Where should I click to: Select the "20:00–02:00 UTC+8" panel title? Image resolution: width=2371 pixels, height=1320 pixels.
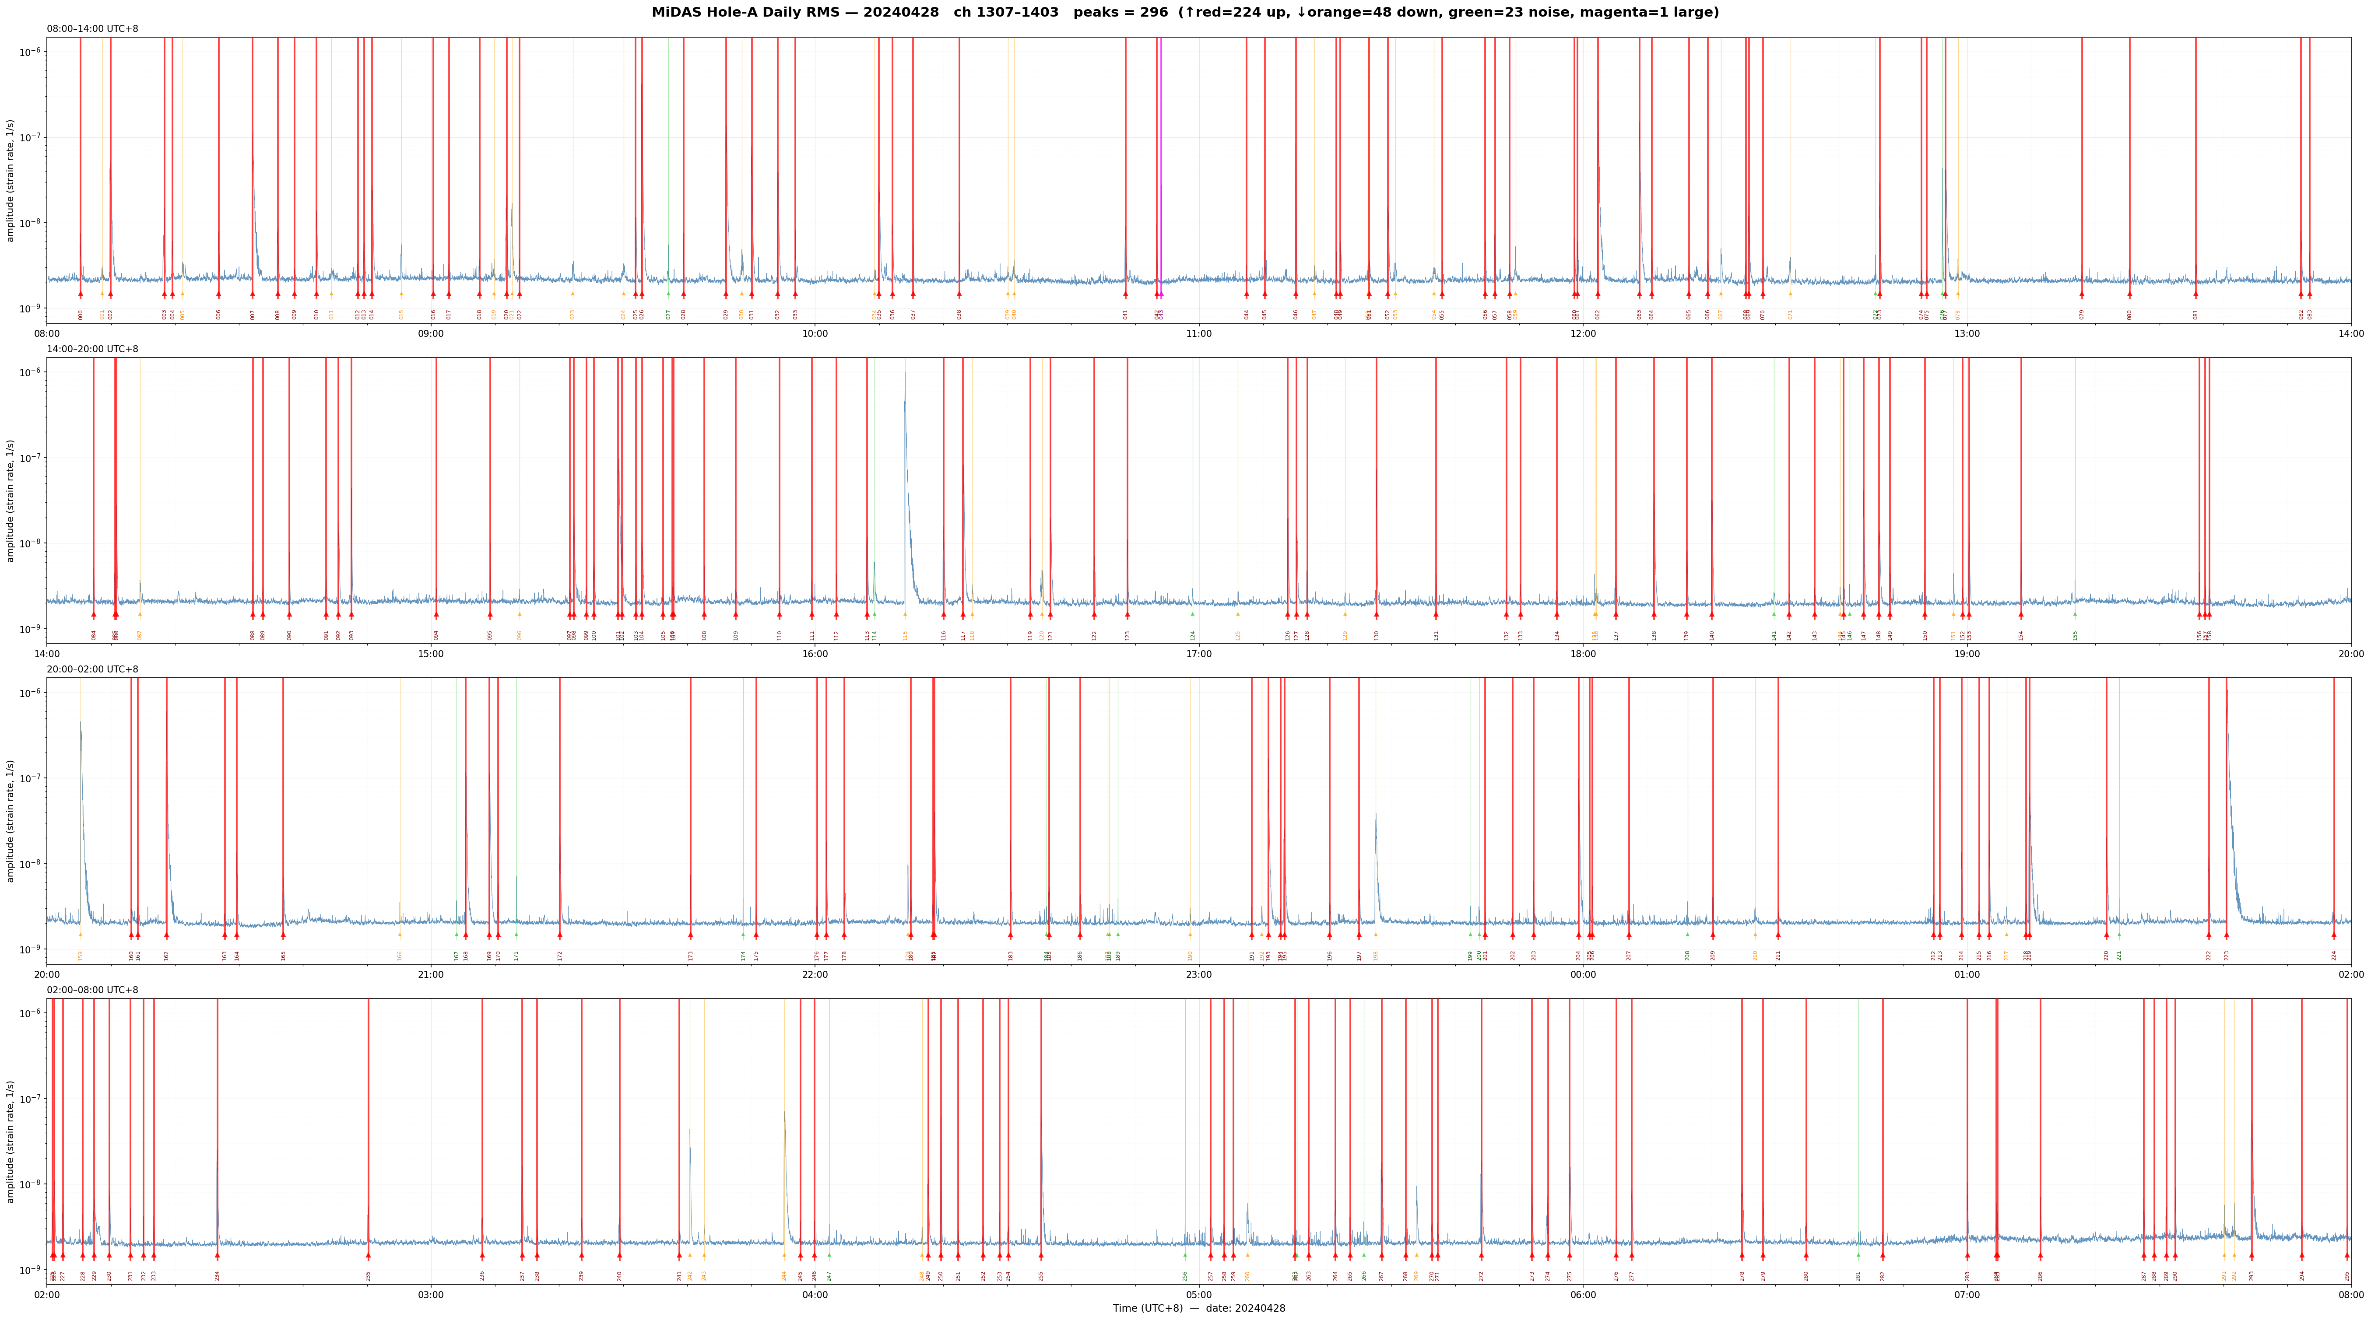click(x=93, y=670)
